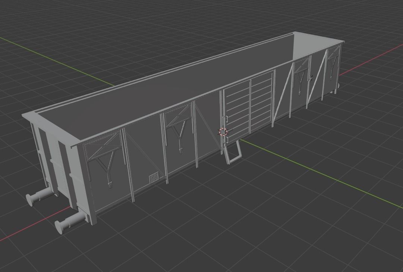Viewport: 403px width, 272px height.
Task: Click the step ladder hanging below the door
Action: [x=233, y=151]
